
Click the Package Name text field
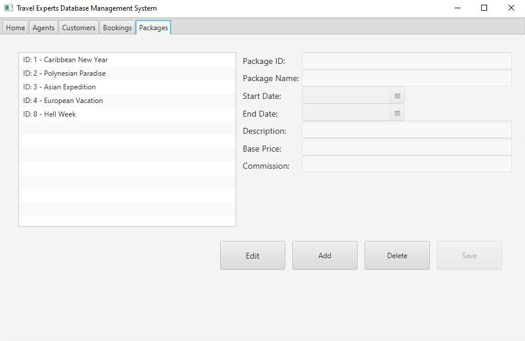(406, 78)
